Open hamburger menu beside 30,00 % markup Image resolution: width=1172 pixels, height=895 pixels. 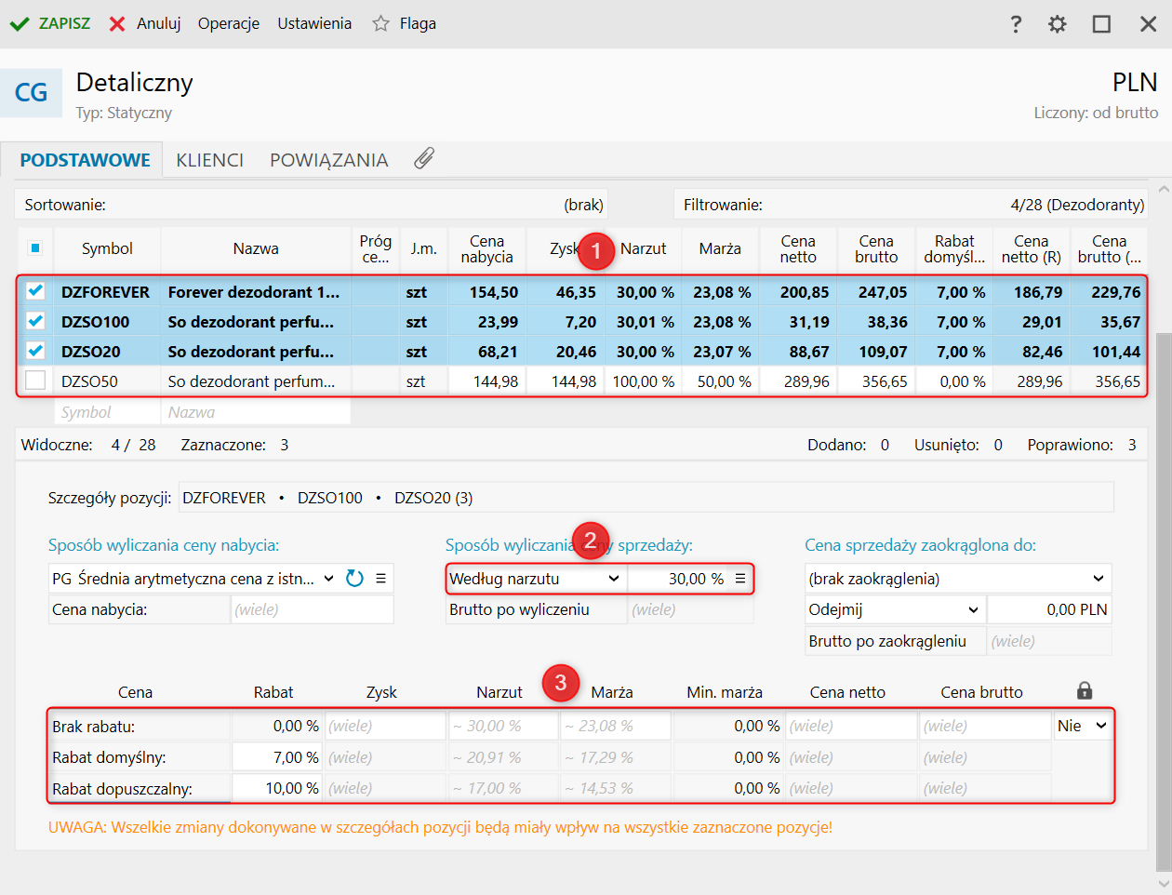coord(740,579)
